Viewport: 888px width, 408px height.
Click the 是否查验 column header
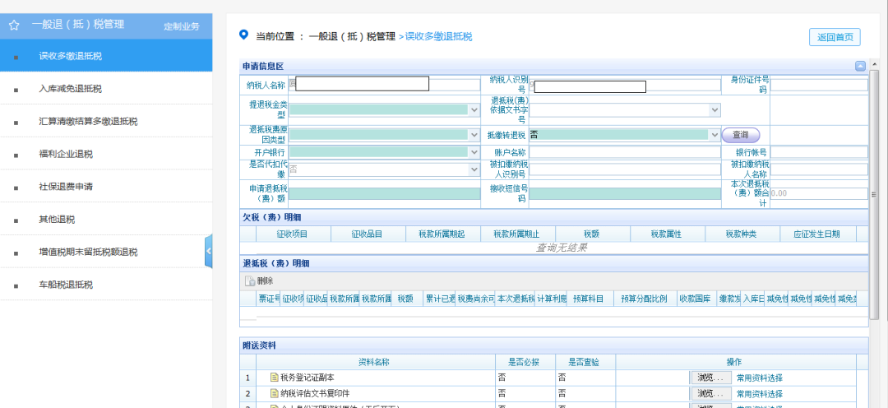click(x=584, y=362)
